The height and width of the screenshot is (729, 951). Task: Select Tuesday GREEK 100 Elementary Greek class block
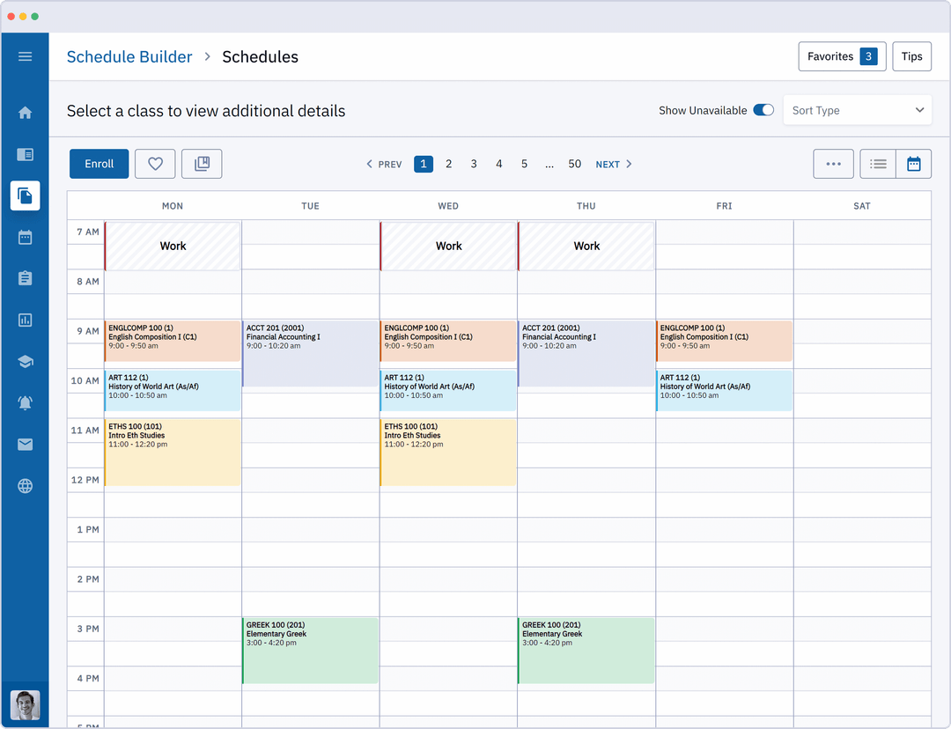tap(310, 651)
